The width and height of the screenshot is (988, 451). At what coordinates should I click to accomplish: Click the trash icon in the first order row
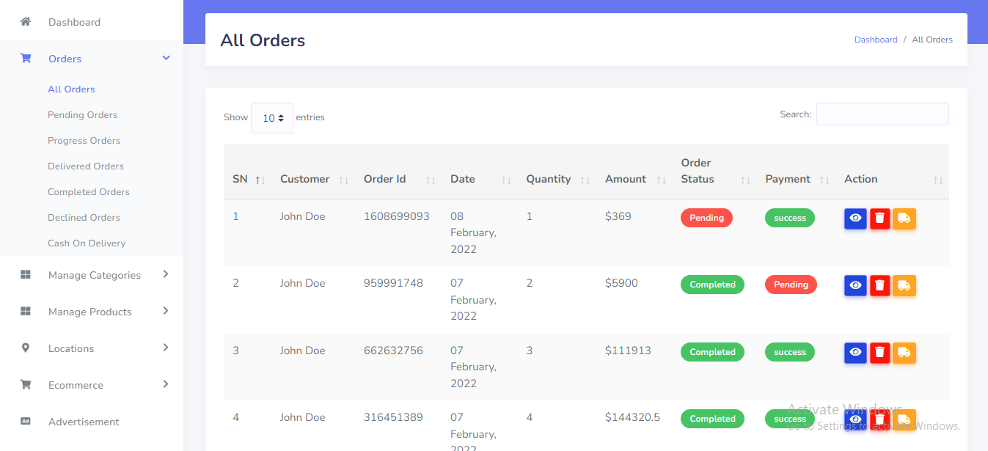(879, 219)
